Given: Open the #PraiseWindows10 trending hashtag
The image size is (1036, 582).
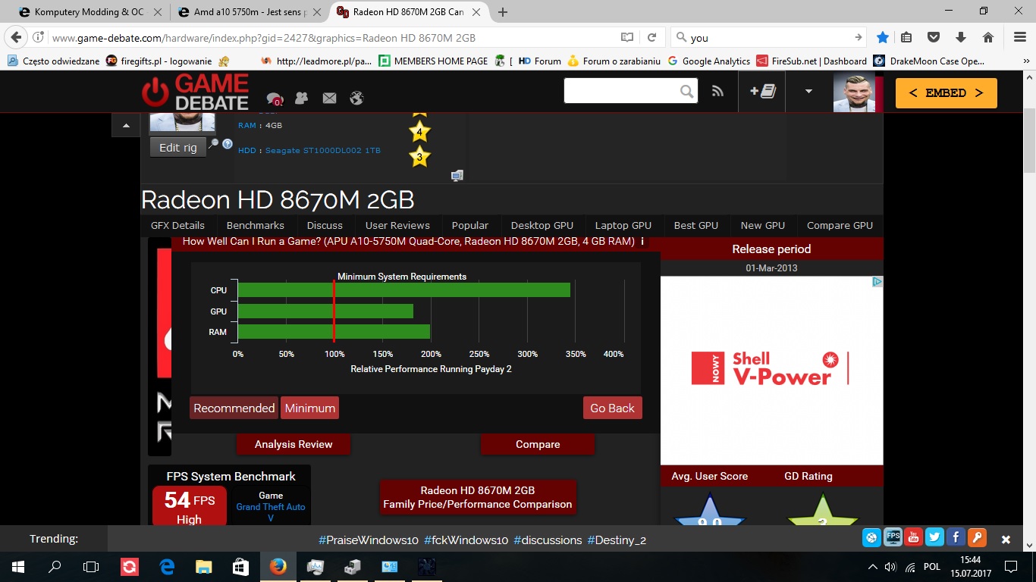Looking at the screenshot, I should [x=369, y=540].
